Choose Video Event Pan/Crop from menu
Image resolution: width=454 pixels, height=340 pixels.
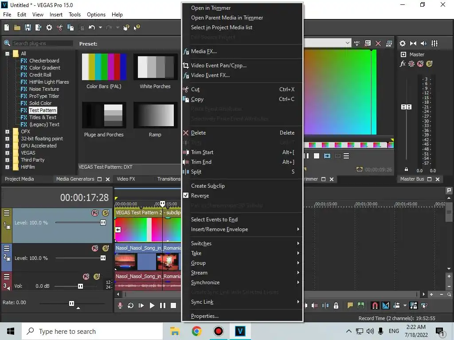tap(243, 66)
